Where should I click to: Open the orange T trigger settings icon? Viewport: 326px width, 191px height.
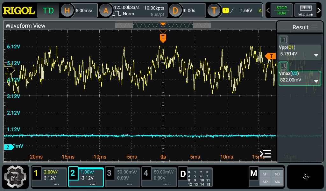coord(214,11)
